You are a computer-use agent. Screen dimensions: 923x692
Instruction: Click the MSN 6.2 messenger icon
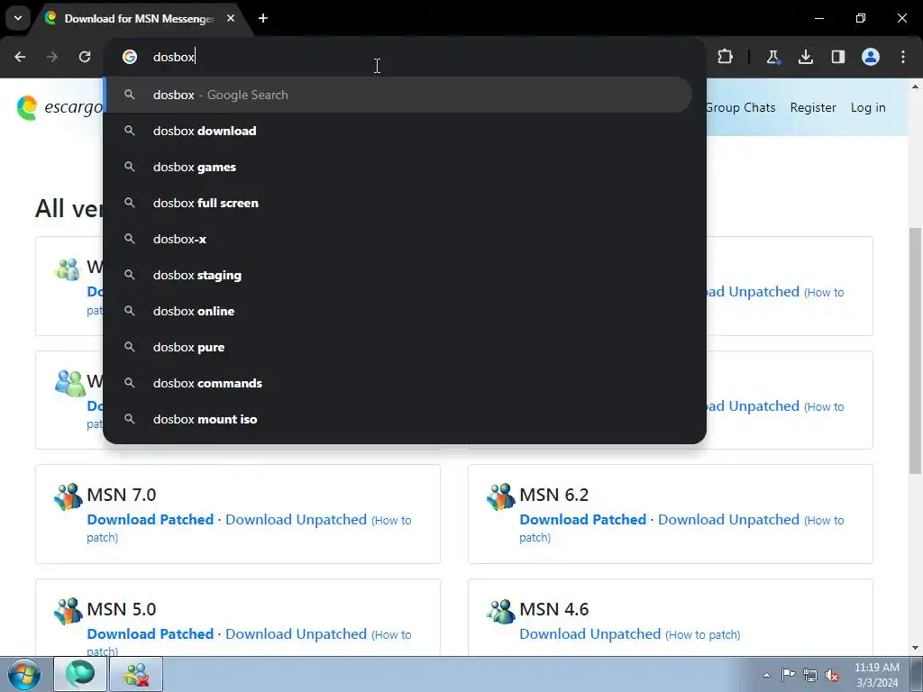(x=501, y=496)
